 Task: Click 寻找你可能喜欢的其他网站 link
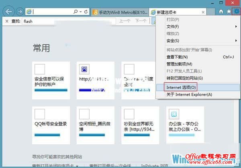click(x=57, y=157)
